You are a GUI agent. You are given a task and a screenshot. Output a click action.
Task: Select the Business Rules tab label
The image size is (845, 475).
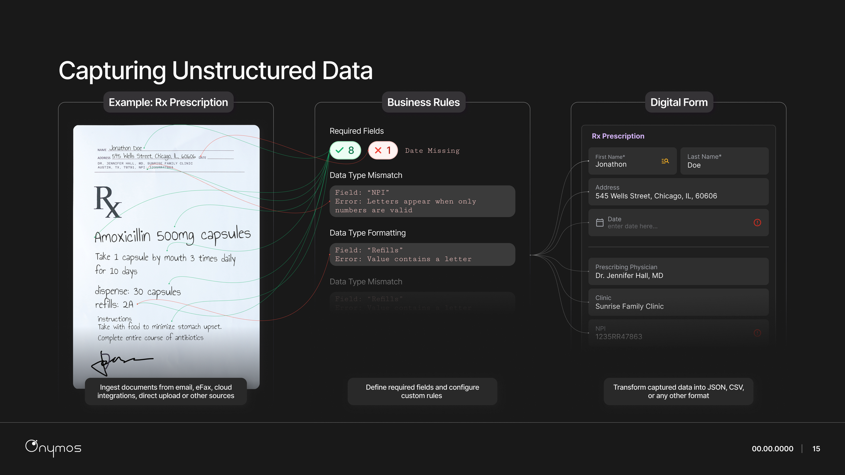(x=423, y=102)
